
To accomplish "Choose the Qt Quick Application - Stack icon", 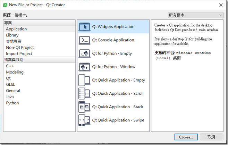I will [84, 107].
